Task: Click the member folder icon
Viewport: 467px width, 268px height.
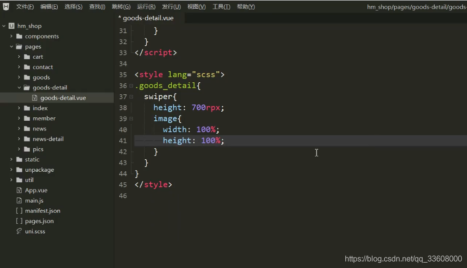Action: [27, 118]
